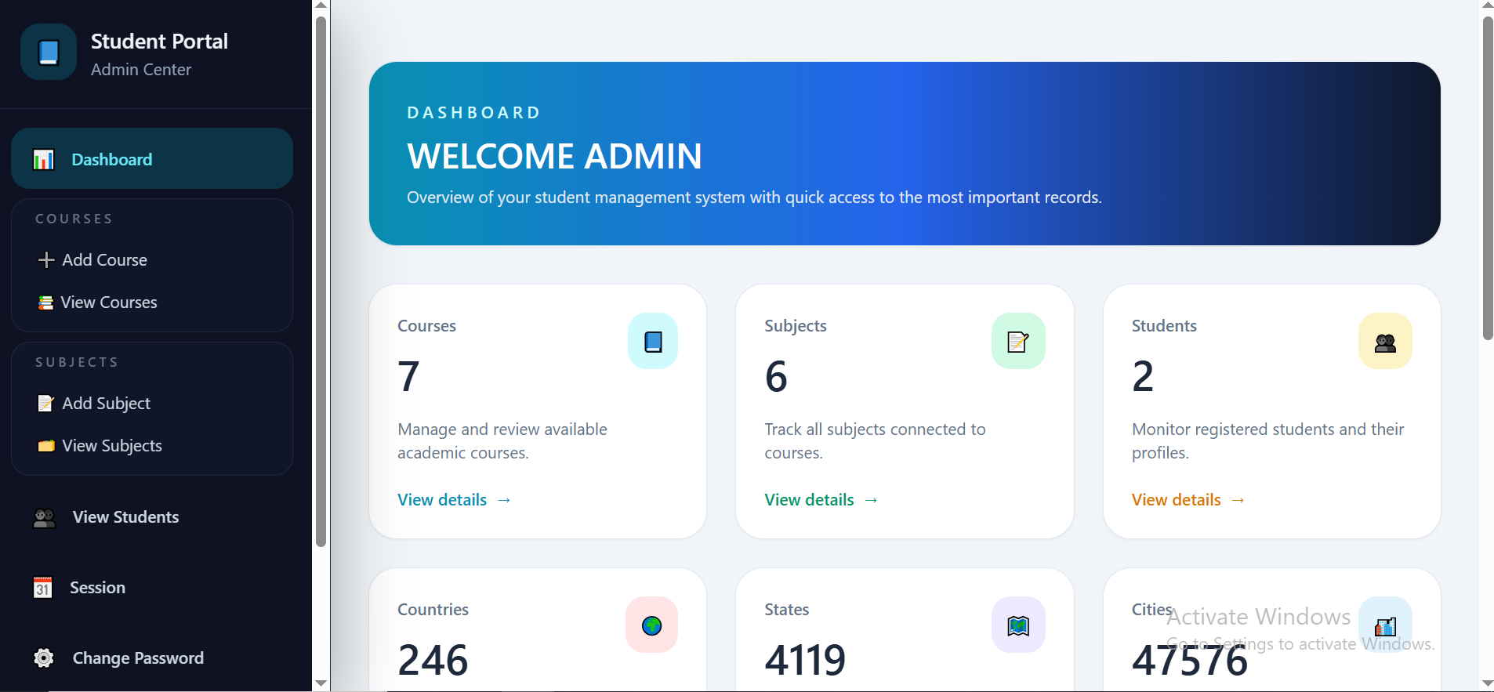Open Change Password in the sidebar

[152, 658]
